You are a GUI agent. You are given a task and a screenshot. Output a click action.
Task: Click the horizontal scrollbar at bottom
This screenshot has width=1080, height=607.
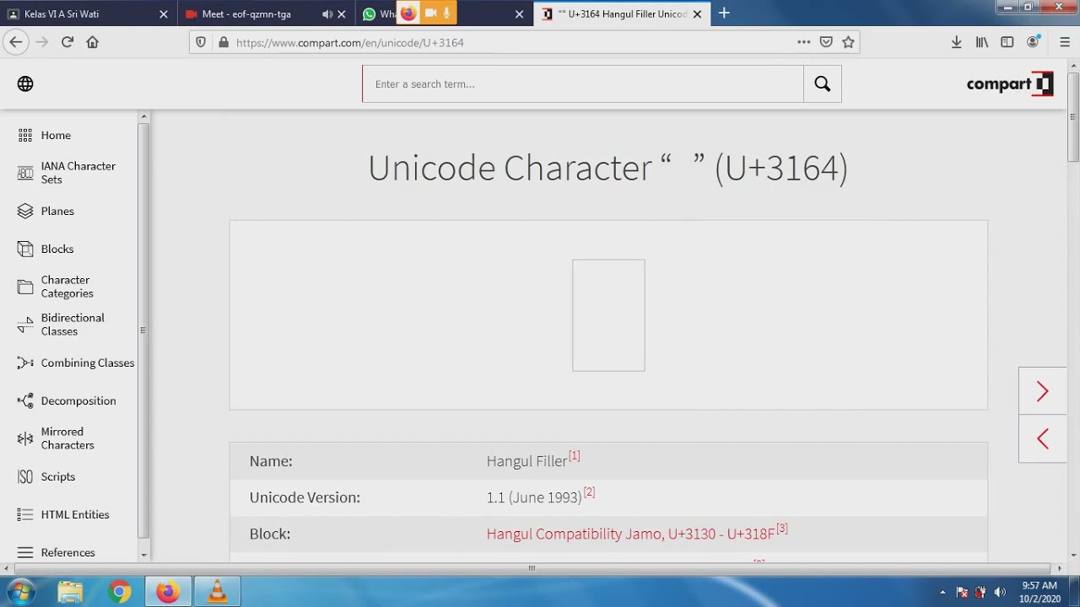tap(532, 568)
